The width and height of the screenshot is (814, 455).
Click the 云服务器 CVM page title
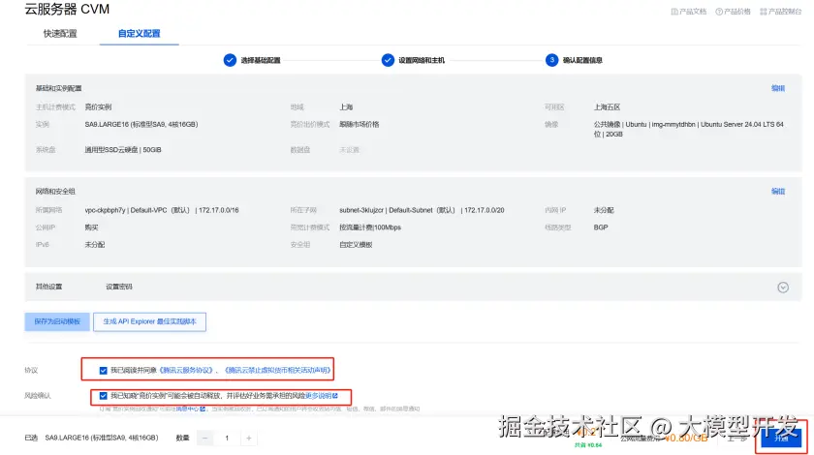pyautogui.click(x=67, y=9)
